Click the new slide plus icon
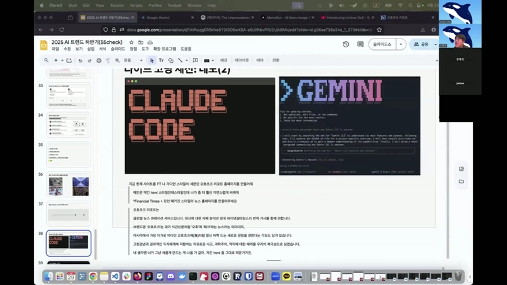 (56, 60)
